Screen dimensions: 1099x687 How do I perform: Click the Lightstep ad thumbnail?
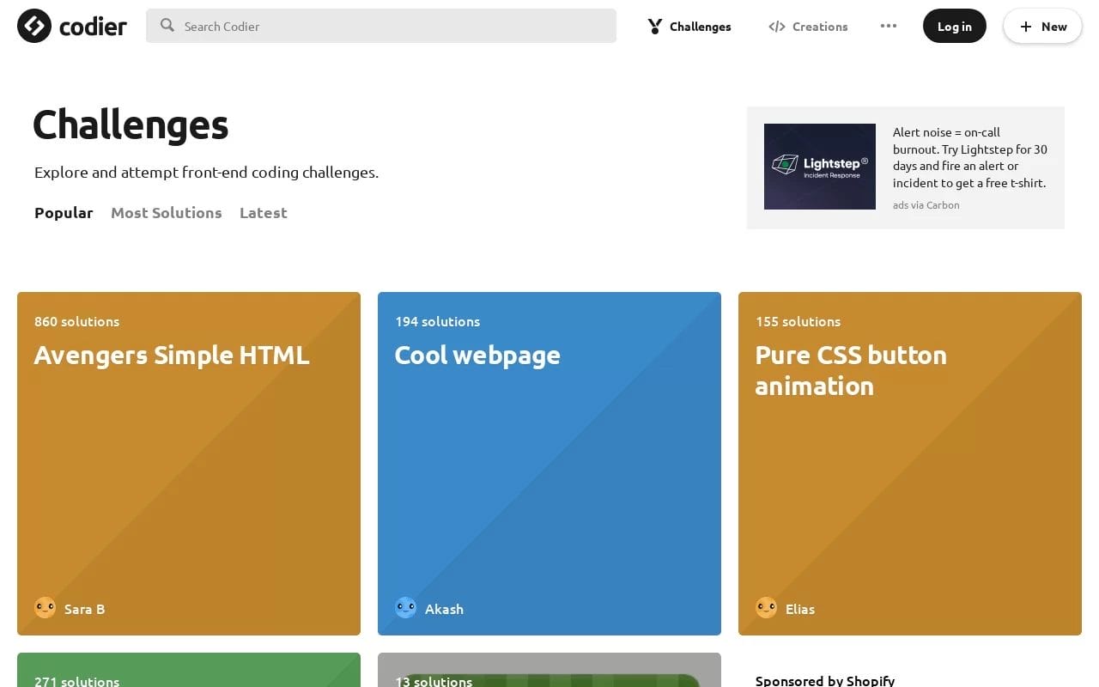click(x=820, y=167)
